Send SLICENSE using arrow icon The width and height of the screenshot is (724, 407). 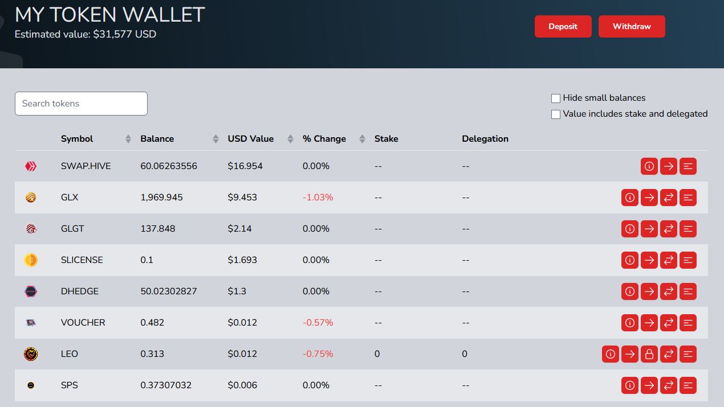[649, 260]
